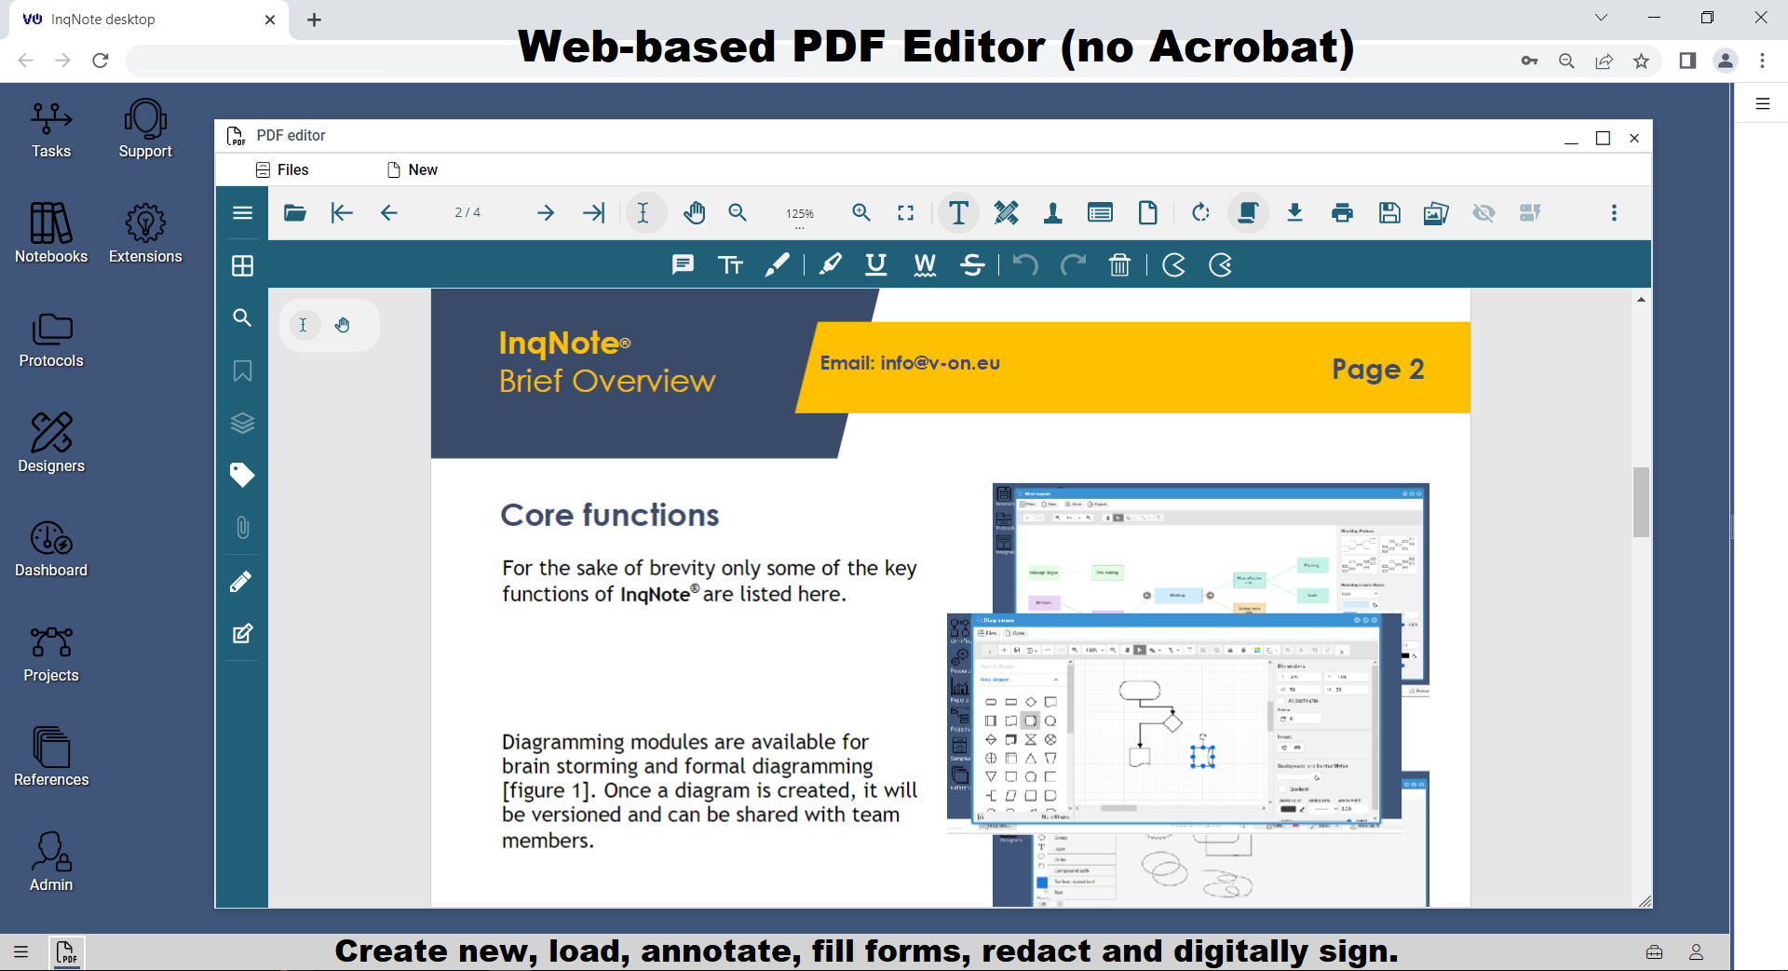This screenshot has width=1788, height=971.
Task: Open the three-dot more options menu
Action: 1614,213
